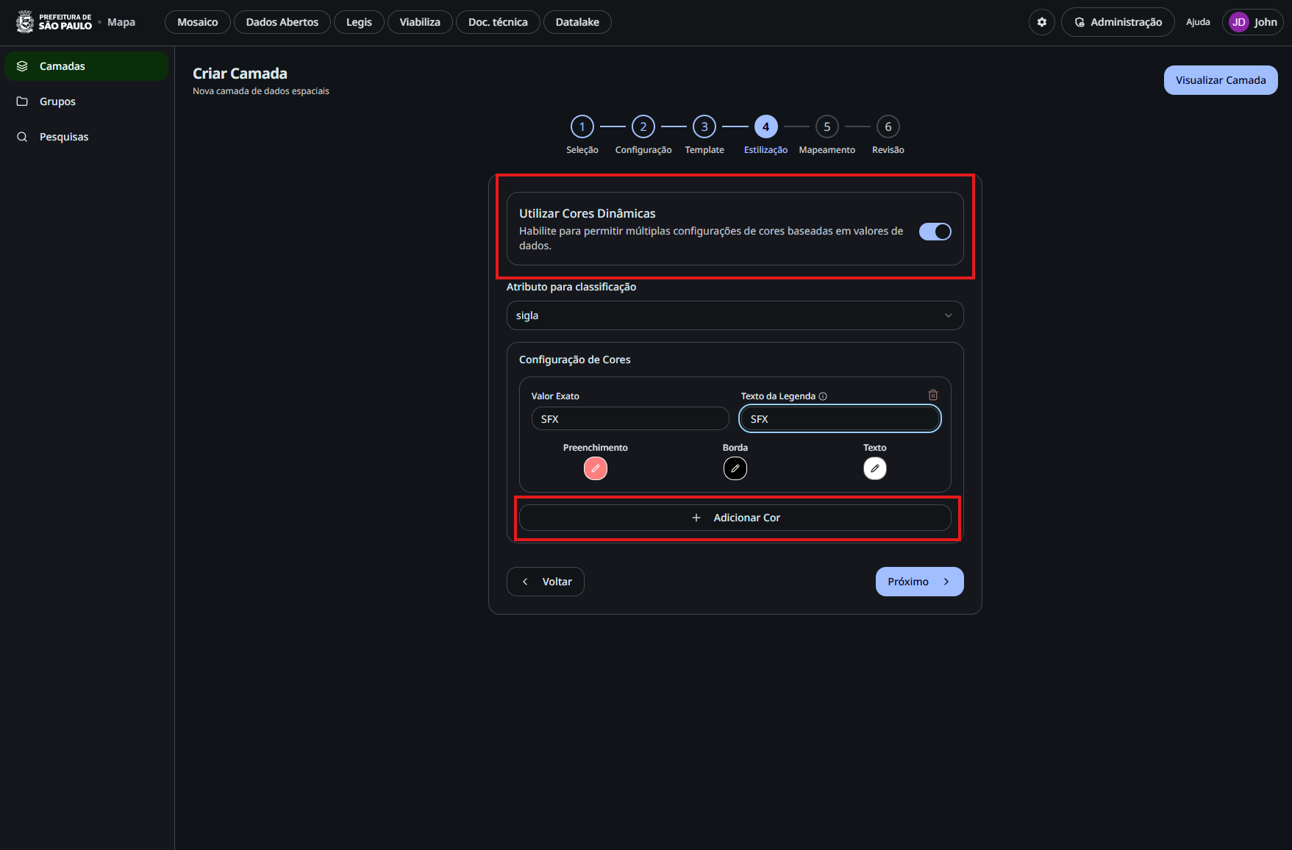Jump to step 5 Mapeamento
The width and height of the screenshot is (1292, 850).
[x=827, y=126]
